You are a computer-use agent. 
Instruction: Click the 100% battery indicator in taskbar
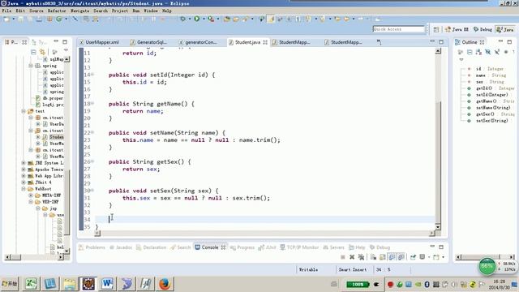tap(358, 285)
